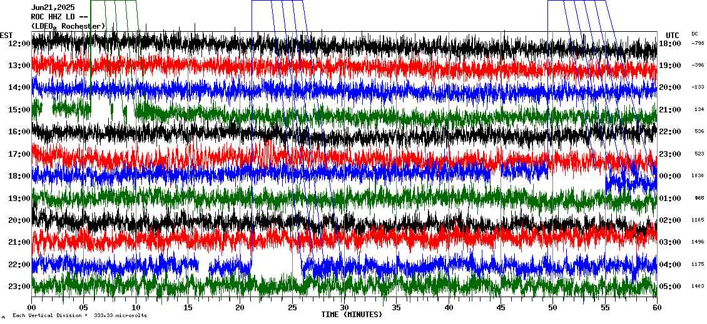Viewport: 707px width, 324px height.
Task: Select the DC value -798
Action: (x=698, y=44)
